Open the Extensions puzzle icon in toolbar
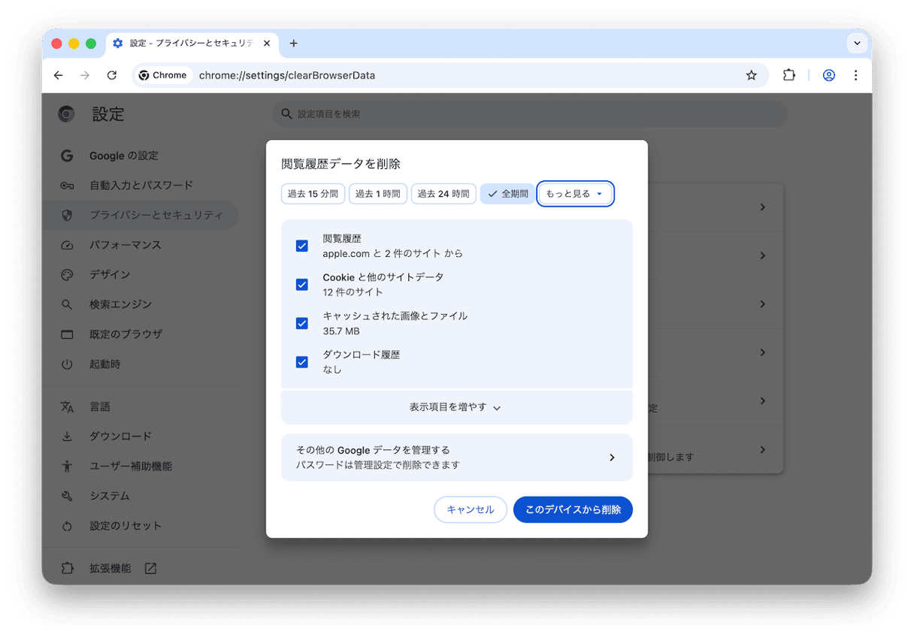This screenshot has height=640, width=914. pos(788,75)
